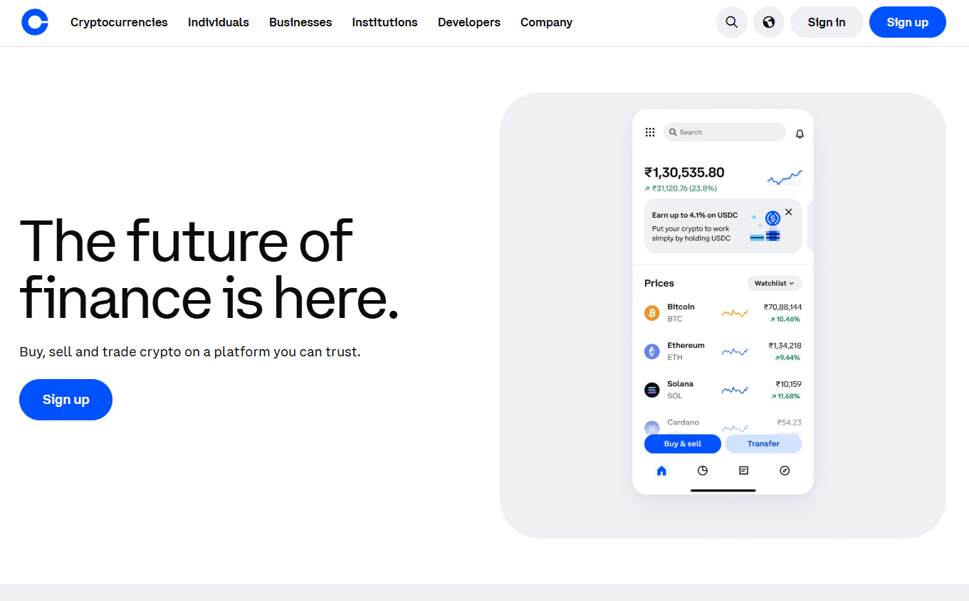Click the Ethereum price ₹1,34,218
This screenshot has width=969, height=601.
785,346
